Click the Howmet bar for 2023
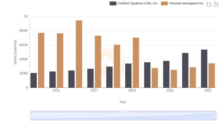The height and width of the screenshot is (127, 221). pyautogui.click(x=212, y=75)
